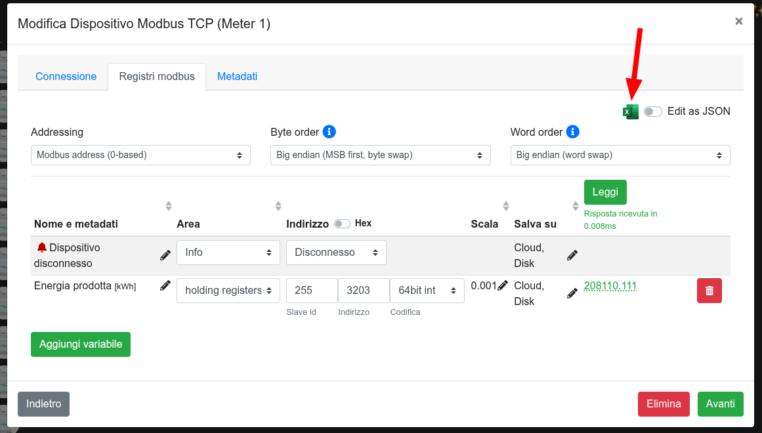Click the Indirizzo input showing 3203
The width and height of the screenshot is (762, 433).
(354, 290)
